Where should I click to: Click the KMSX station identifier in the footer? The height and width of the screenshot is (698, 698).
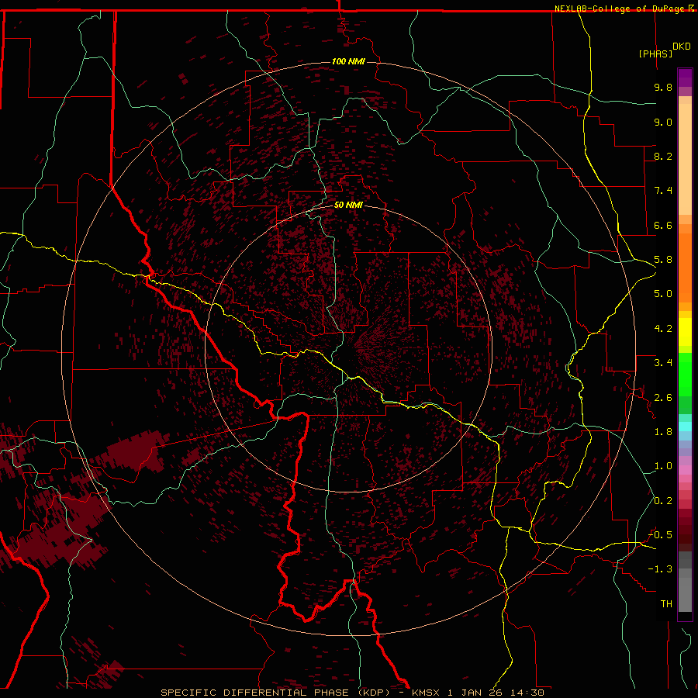pyautogui.click(x=427, y=693)
